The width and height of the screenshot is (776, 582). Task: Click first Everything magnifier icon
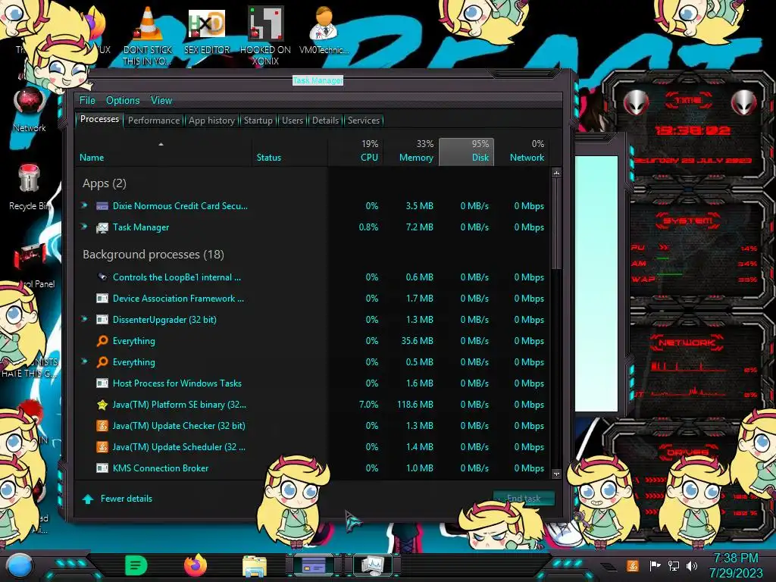[x=102, y=341]
